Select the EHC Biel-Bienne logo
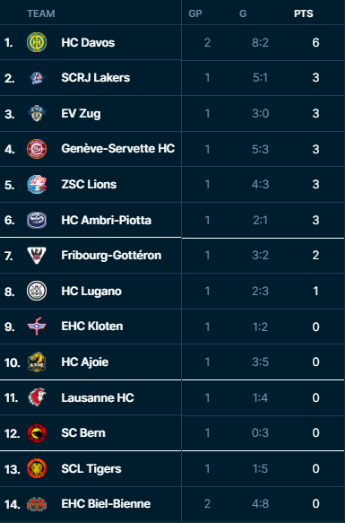The height and width of the screenshot is (523, 345). [x=37, y=504]
